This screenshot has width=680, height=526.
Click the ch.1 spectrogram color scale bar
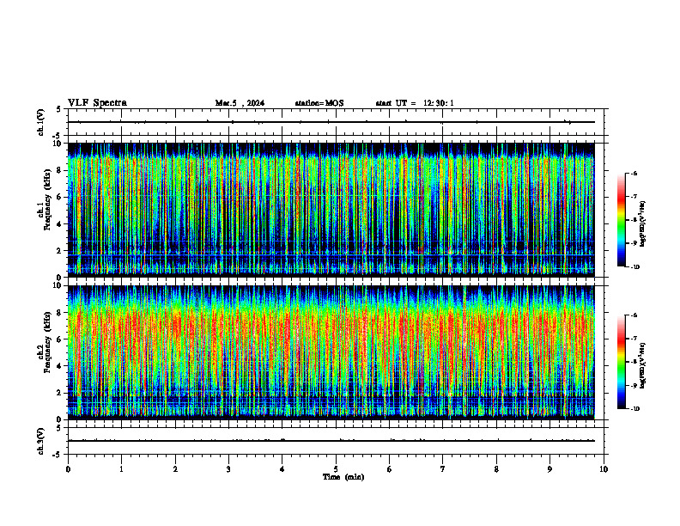pos(621,220)
